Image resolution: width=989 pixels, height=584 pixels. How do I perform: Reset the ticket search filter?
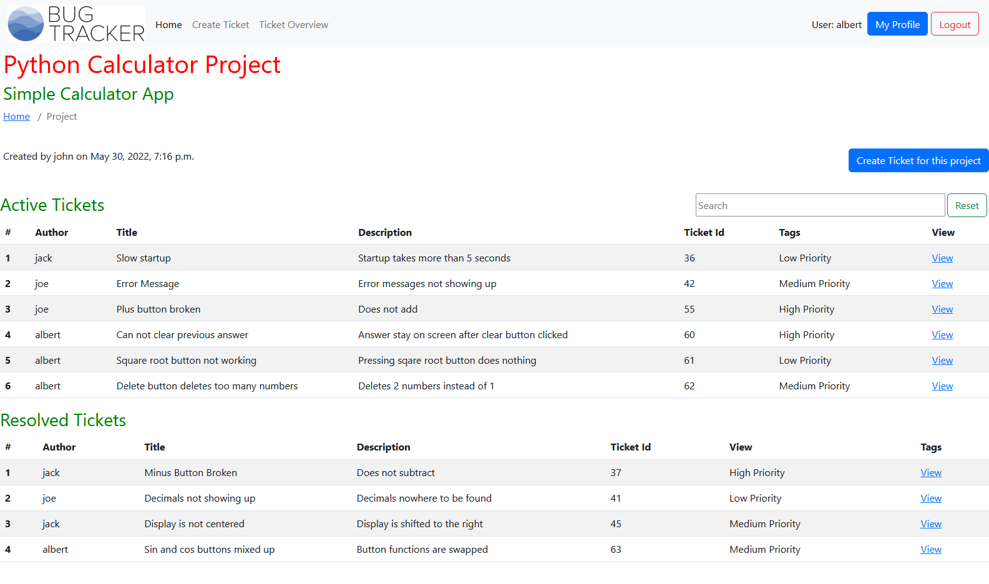pyautogui.click(x=967, y=205)
